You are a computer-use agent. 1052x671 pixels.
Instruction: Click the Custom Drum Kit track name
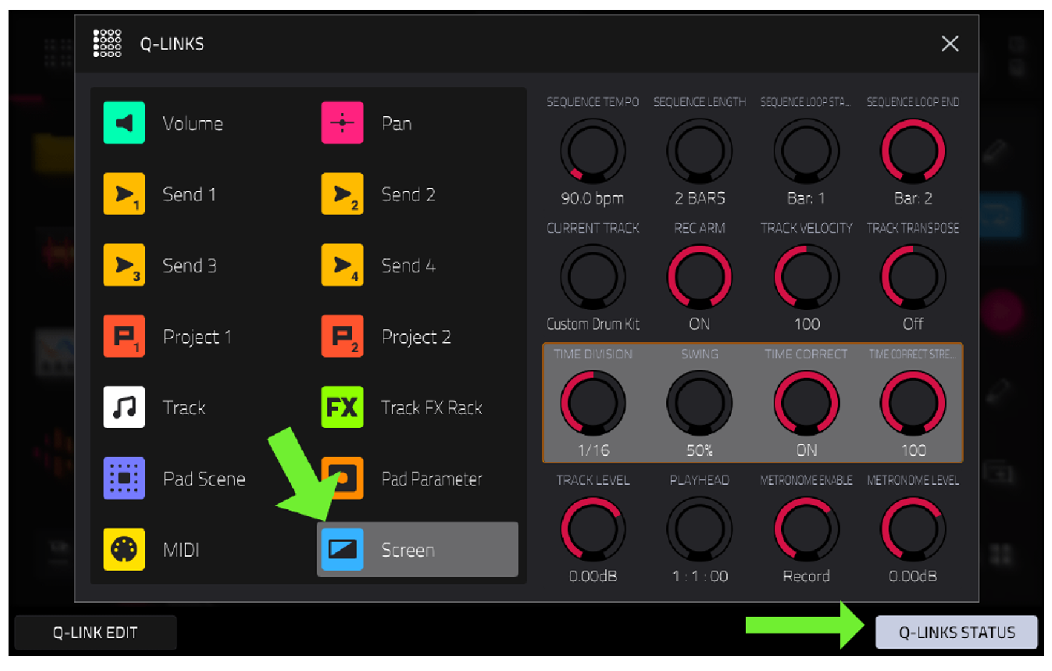pyautogui.click(x=593, y=324)
